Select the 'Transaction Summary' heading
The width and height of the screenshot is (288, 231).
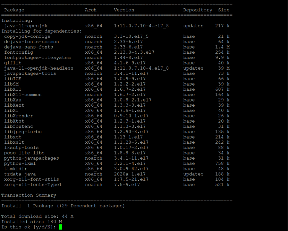click(x=29, y=195)
